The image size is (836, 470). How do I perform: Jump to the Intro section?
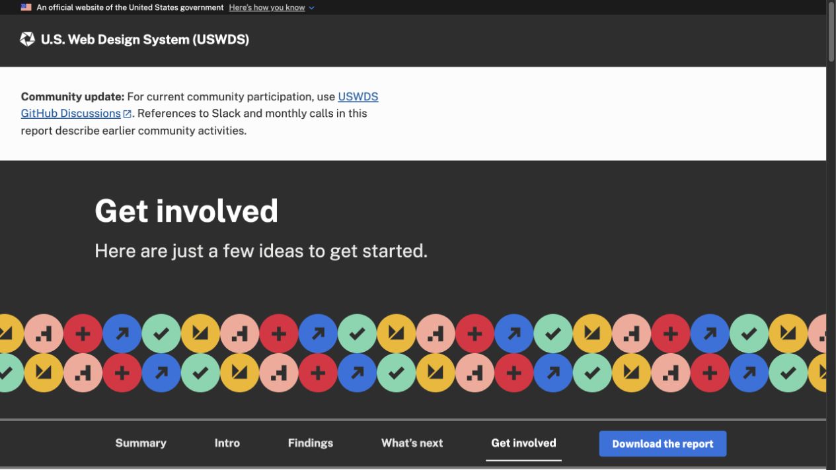tap(227, 443)
